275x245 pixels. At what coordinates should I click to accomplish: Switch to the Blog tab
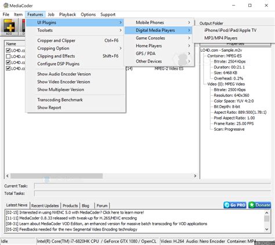point(85,206)
